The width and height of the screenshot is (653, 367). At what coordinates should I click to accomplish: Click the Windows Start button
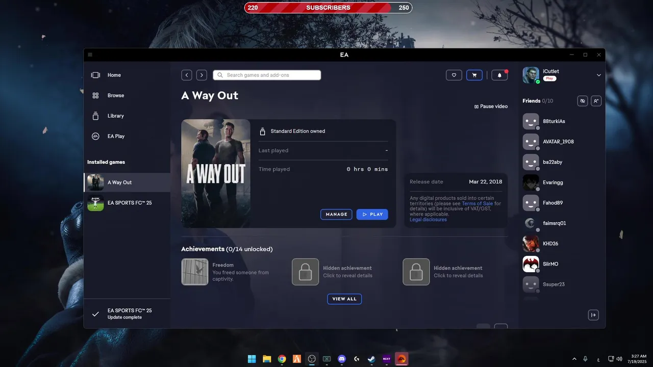click(252, 359)
